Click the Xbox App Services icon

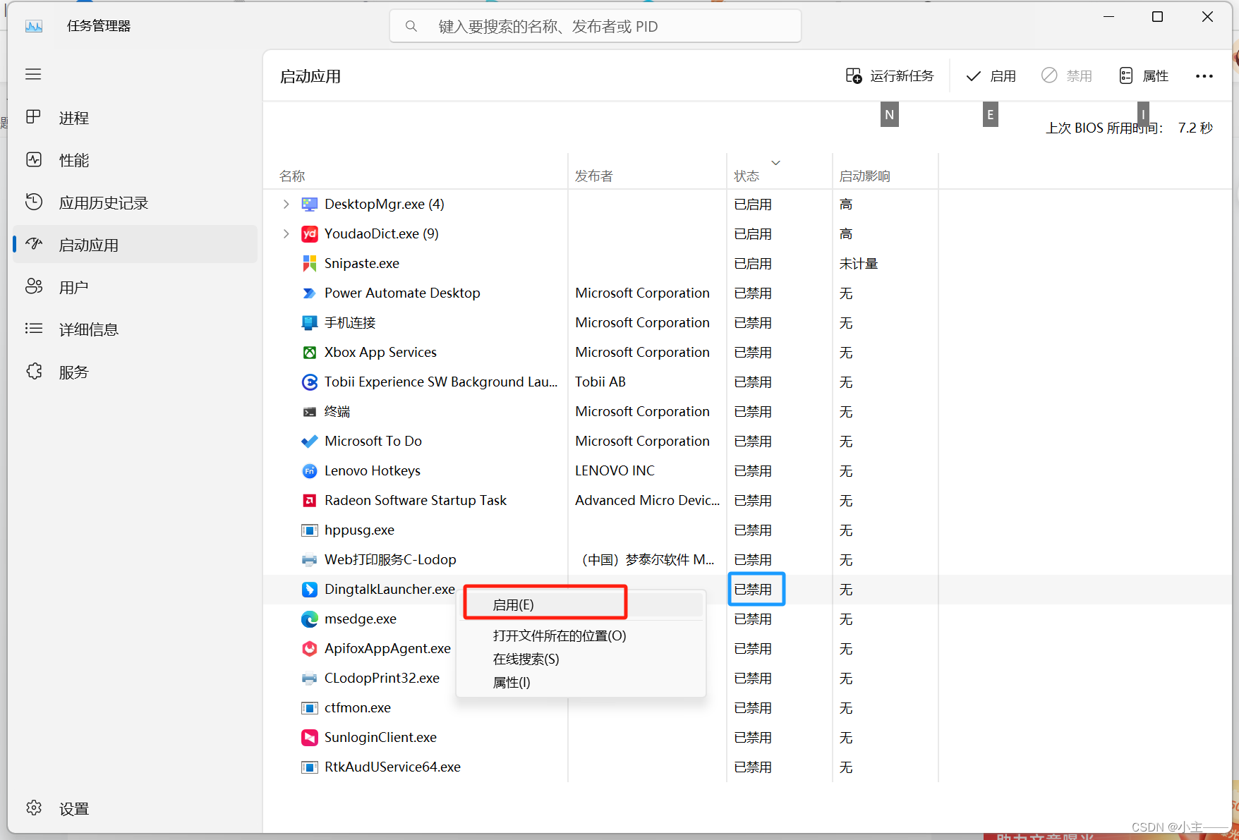pyautogui.click(x=309, y=352)
